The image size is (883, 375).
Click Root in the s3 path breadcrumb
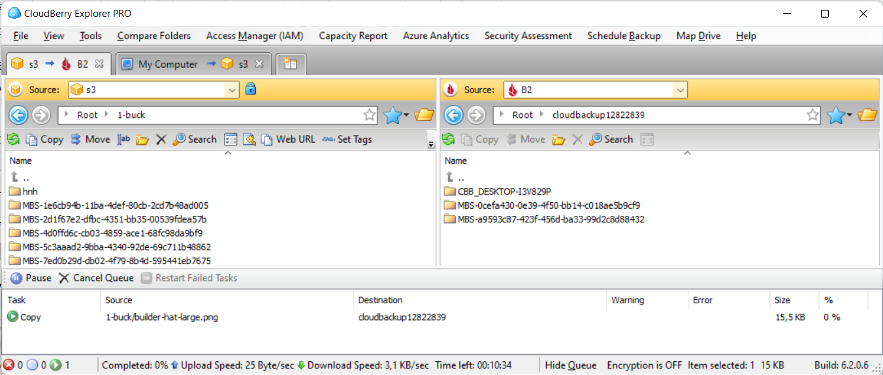(x=88, y=115)
